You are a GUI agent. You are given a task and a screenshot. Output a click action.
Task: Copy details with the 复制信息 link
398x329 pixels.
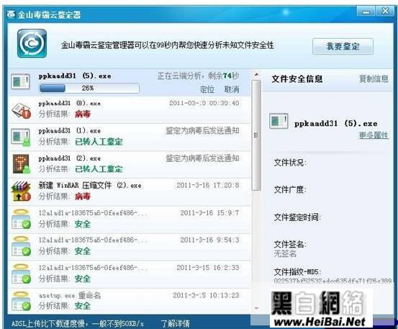(x=374, y=78)
